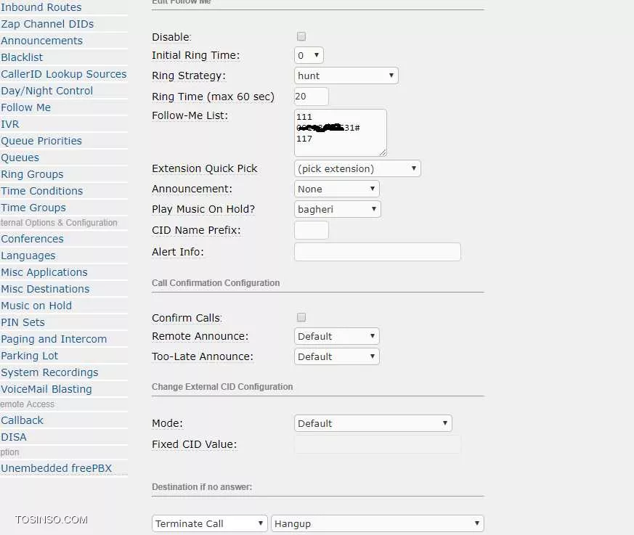Open the Queues link
634x535 pixels.
pos(20,158)
